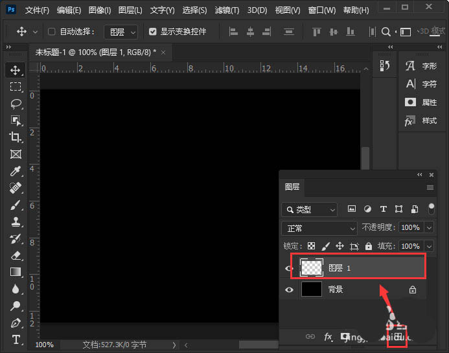The width and height of the screenshot is (449, 353).
Task: Select the Eyedropper tool
Action: [16, 171]
